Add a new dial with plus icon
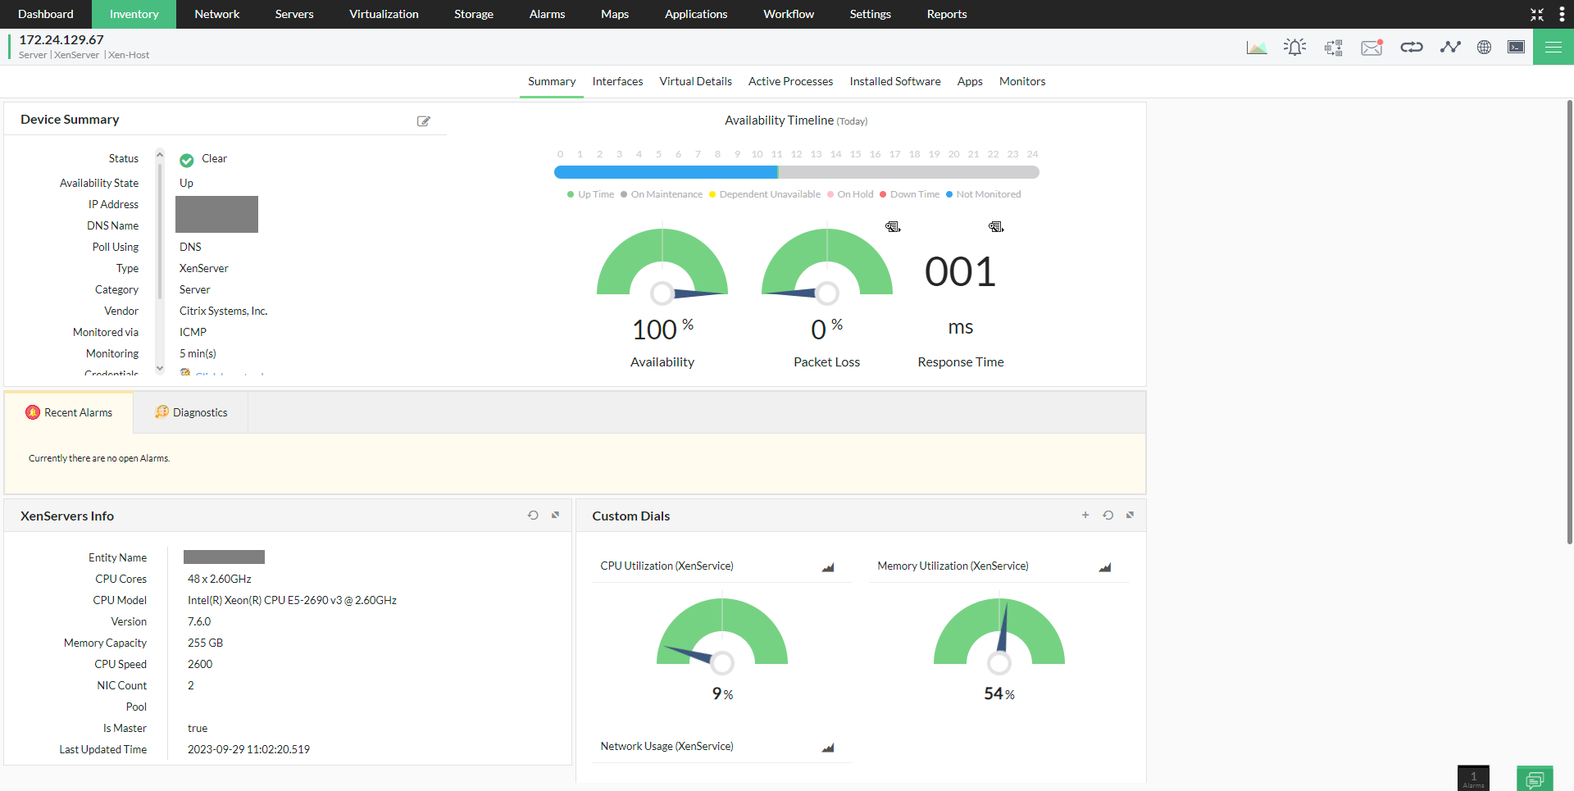Screen dimensions: 1574x791 pyautogui.click(x=1085, y=515)
